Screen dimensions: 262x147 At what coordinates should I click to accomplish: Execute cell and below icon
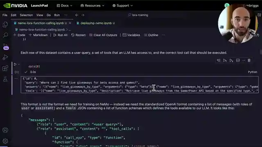click(231, 60)
